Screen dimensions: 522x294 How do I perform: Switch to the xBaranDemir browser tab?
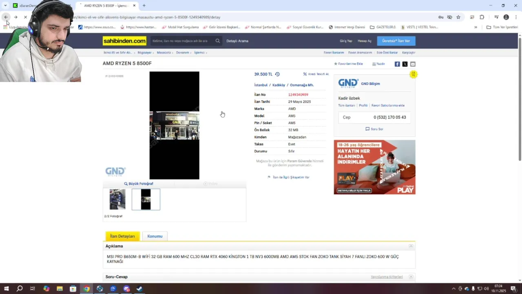pos(41,6)
